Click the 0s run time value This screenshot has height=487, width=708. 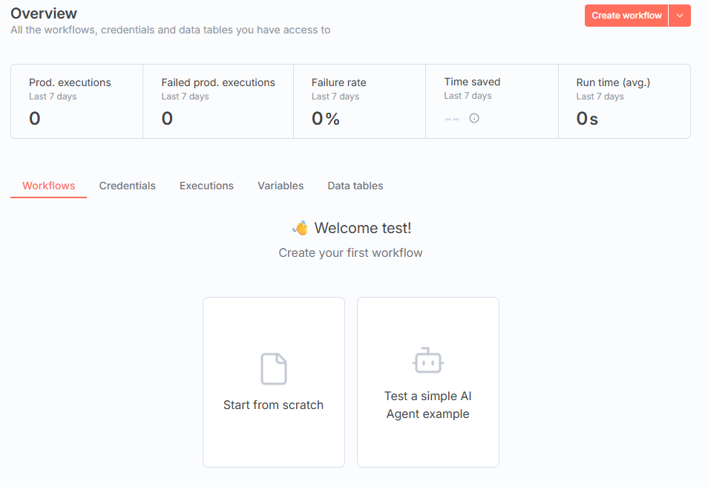pyautogui.click(x=587, y=119)
